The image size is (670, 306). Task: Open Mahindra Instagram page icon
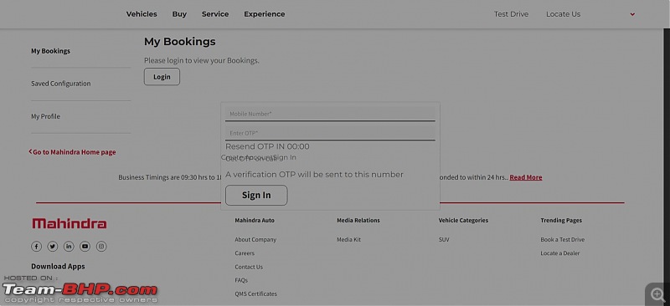click(101, 247)
